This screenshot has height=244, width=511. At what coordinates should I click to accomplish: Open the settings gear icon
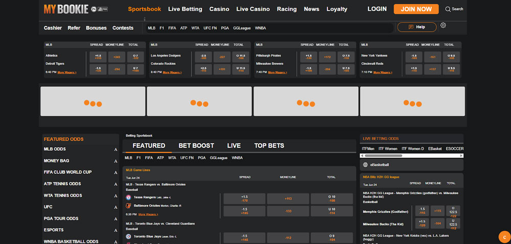443,25
